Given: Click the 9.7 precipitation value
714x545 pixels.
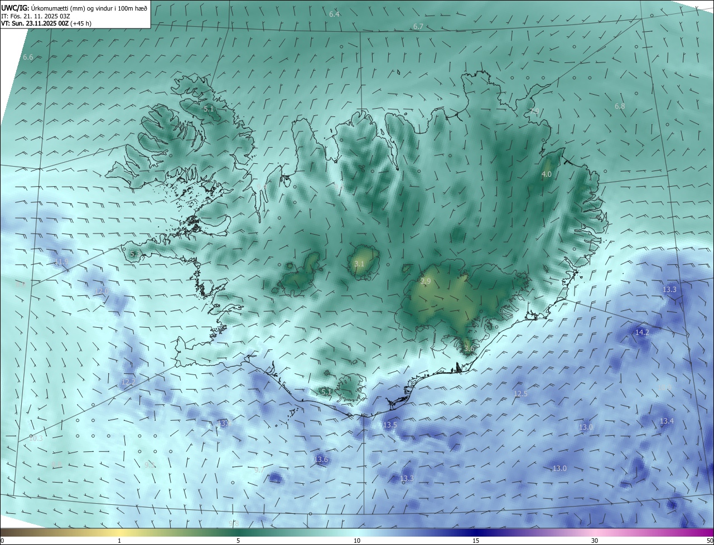Looking at the screenshot, I should 259,470.
